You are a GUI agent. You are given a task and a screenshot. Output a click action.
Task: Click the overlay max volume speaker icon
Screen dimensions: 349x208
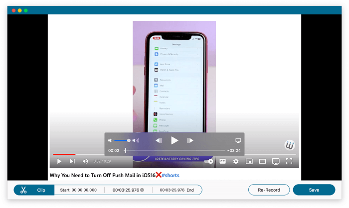[136, 141]
